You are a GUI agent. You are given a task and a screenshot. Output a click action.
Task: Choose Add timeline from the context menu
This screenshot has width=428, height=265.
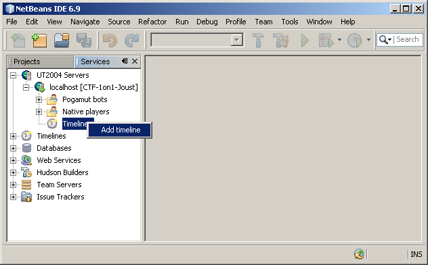pyautogui.click(x=121, y=130)
